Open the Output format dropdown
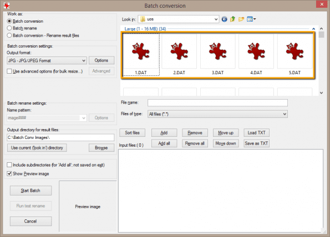 47,60
